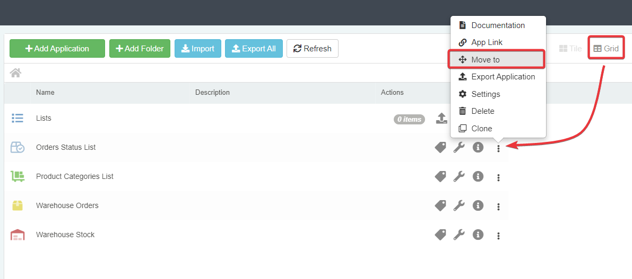Click the home breadcrumb icon
This screenshot has height=279, width=632.
(15, 73)
